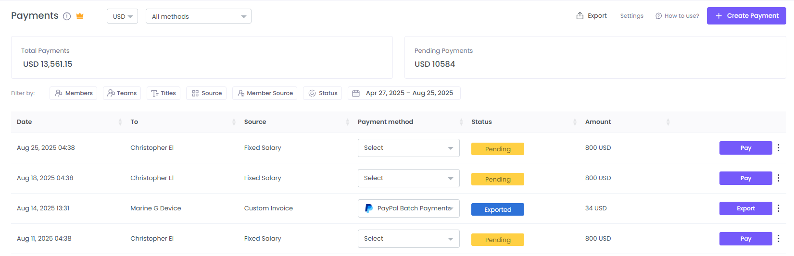
Task: Click sort arrows on Date column
Action: pos(120,122)
